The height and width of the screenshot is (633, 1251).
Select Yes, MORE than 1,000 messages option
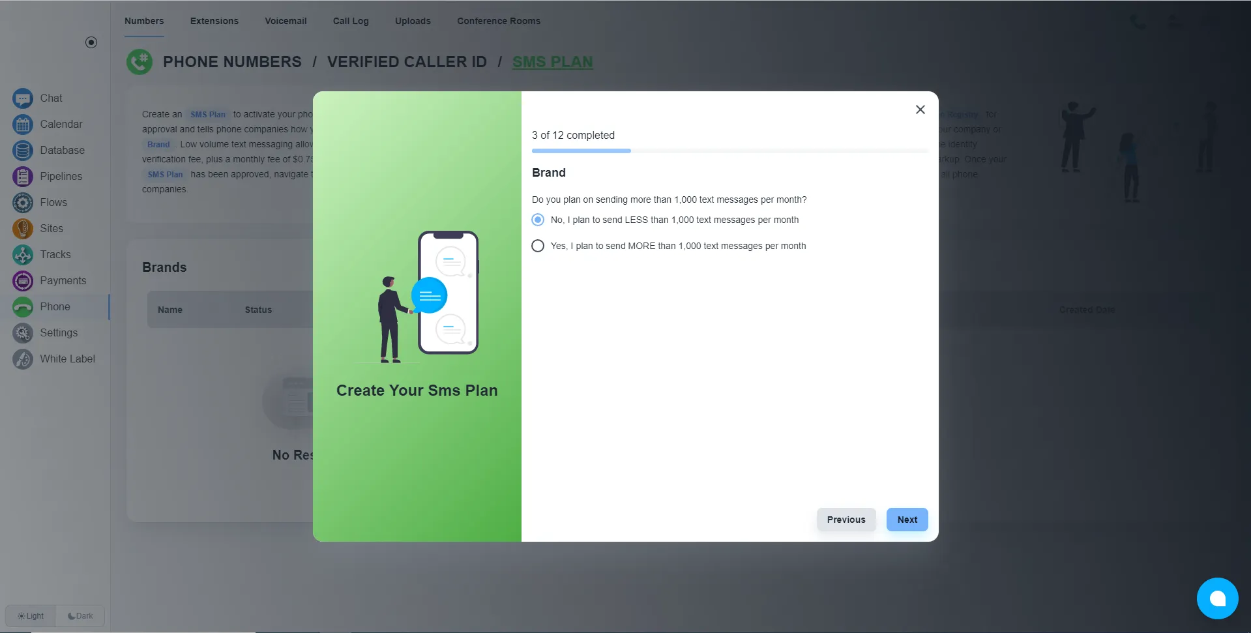(x=538, y=246)
